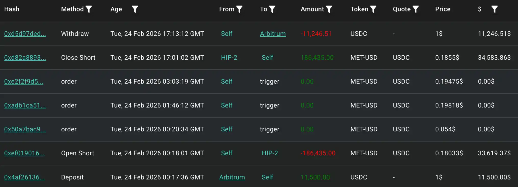Open transaction hash 0xd82a8893
518x187 pixels.
pyautogui.click(x=25, y=57)
